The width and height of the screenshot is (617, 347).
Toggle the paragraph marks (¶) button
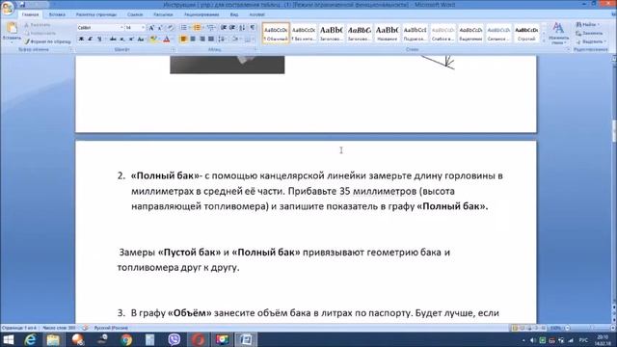pos(253,28)
